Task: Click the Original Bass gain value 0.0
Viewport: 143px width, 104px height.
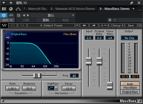Action: (99, 38)
